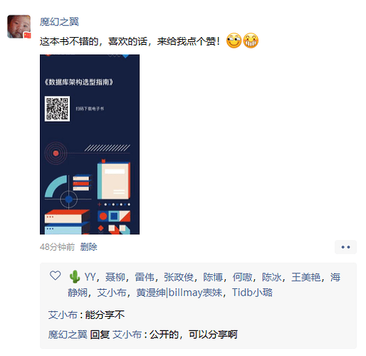
Task: Open liker 王美艳's profile
Action: (x=306, y=277)
